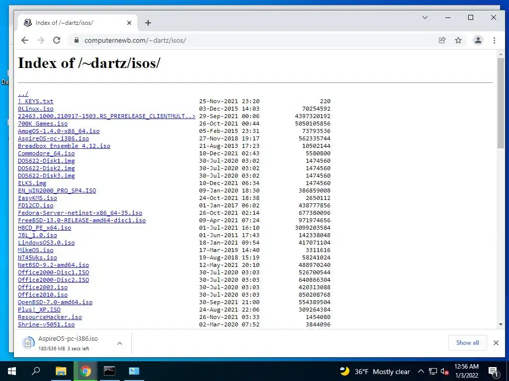Go back to the previous page
This screenshot has width=509, height=381.
pyautogui.click(x=25, y=40)
